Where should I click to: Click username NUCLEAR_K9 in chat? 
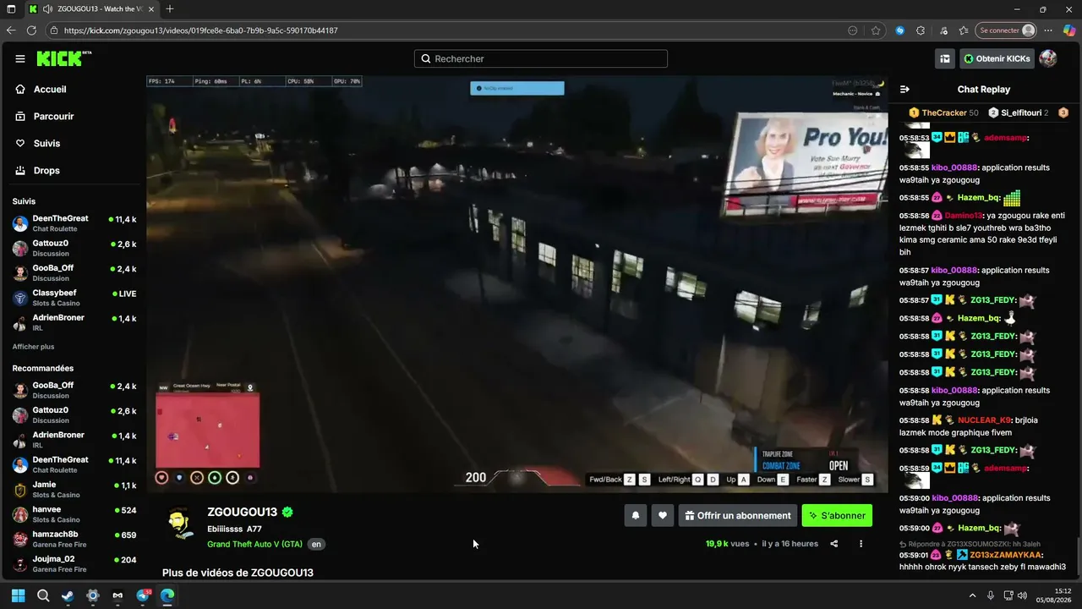pos(984,420)
